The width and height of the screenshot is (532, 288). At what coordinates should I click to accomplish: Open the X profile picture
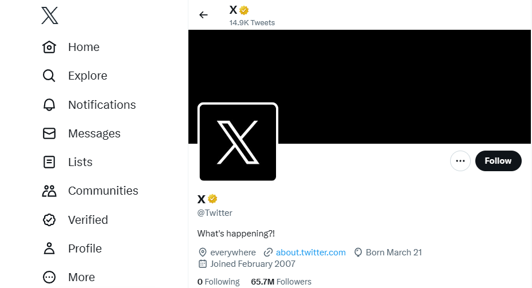pyautogui.click(x=238, y=142)
